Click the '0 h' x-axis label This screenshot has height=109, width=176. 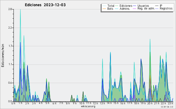coord(13,103)
